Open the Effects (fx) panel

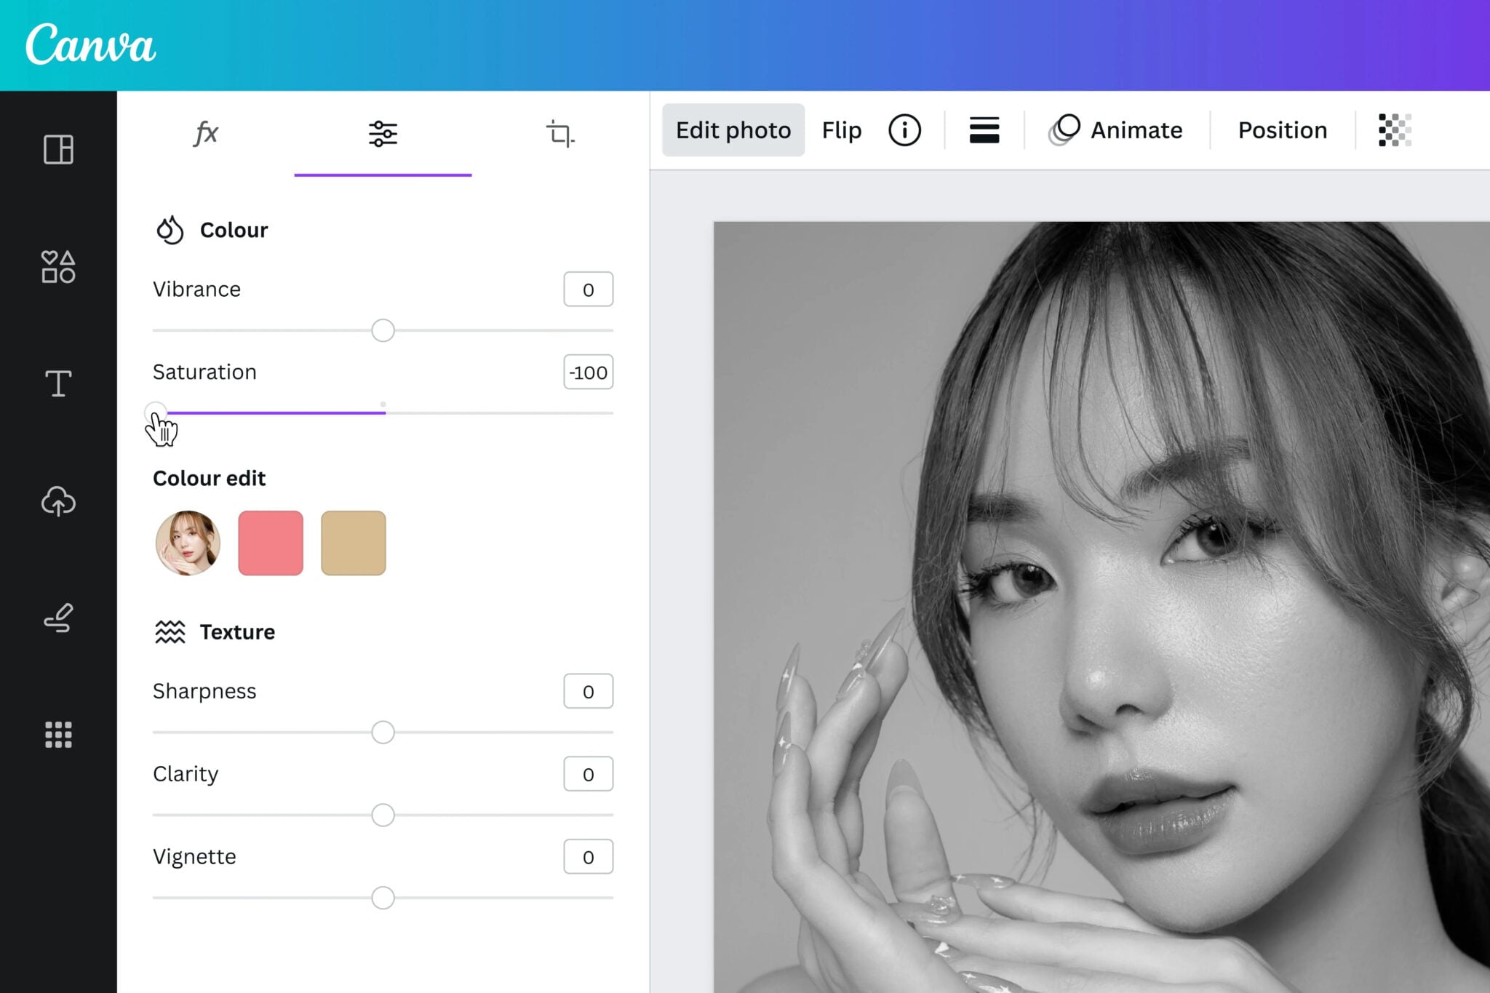click(x=207, y=132)
